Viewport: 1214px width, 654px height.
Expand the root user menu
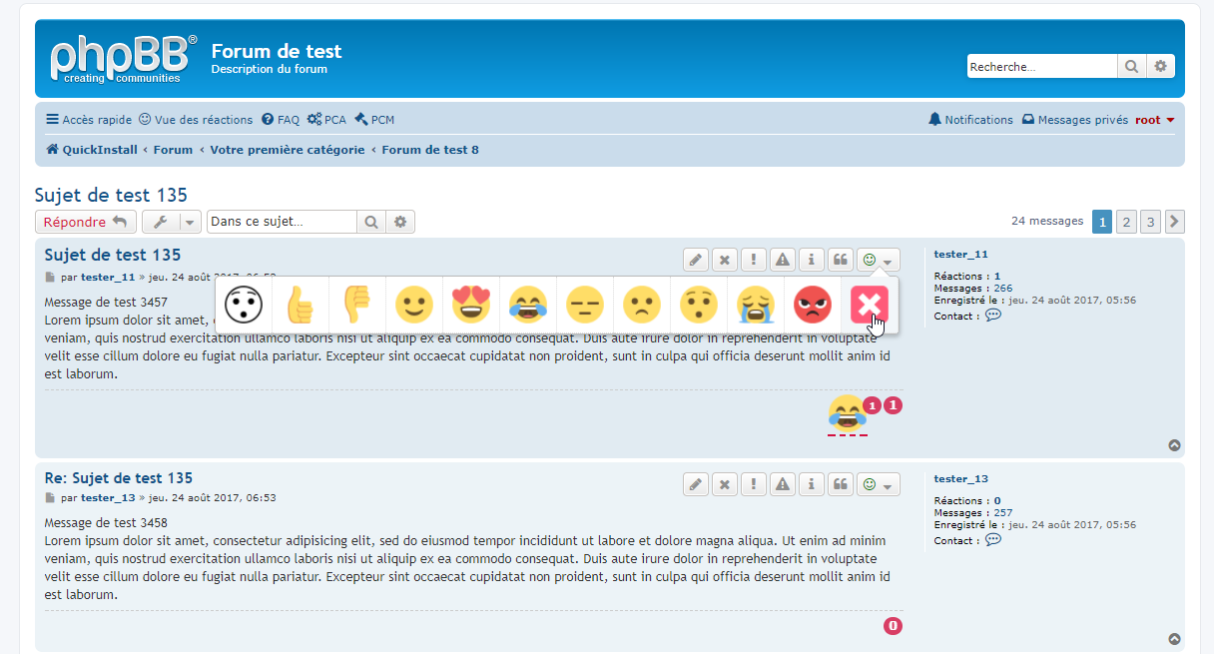pos(1154,120)
